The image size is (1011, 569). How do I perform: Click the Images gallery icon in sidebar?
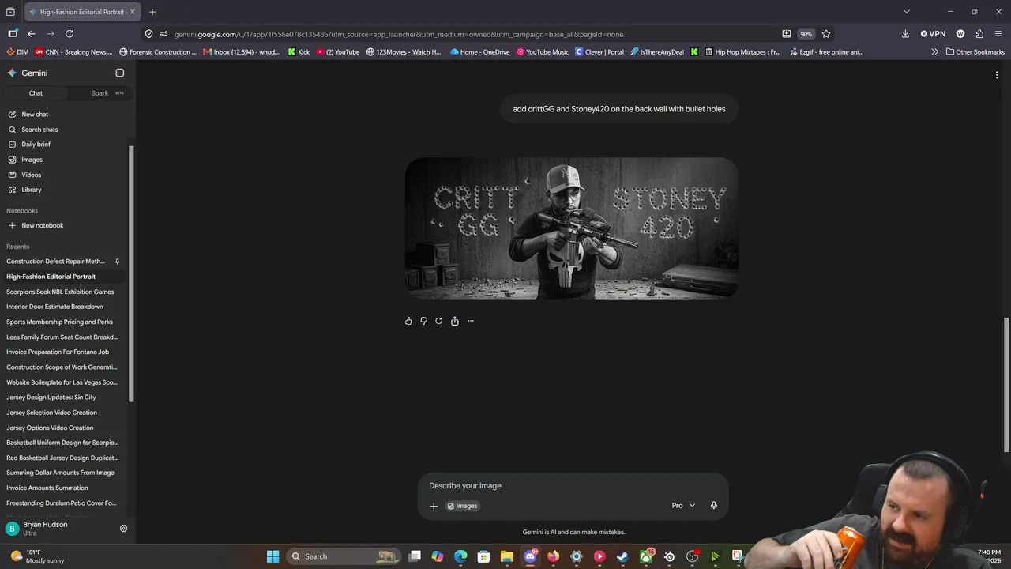pyautogui.click(x=12, y=160)
